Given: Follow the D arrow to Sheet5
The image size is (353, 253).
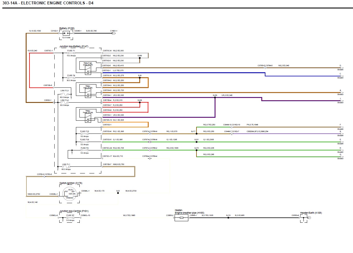Looking at the screenshot, I should pyautogui.click(x=340, y=68).
